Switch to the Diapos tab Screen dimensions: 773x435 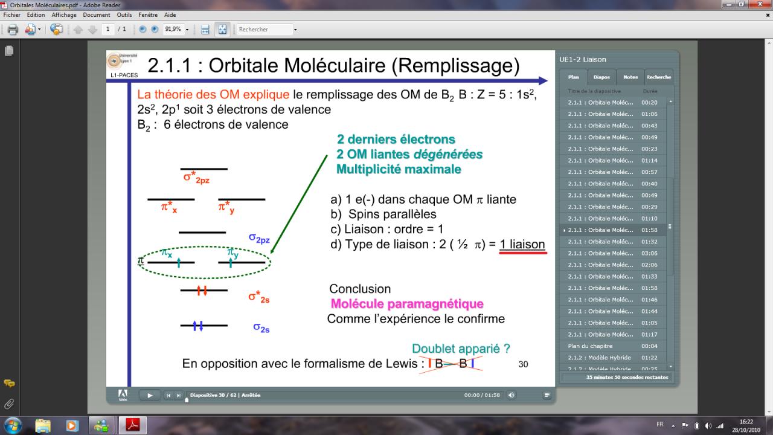[x=601, y=77]
